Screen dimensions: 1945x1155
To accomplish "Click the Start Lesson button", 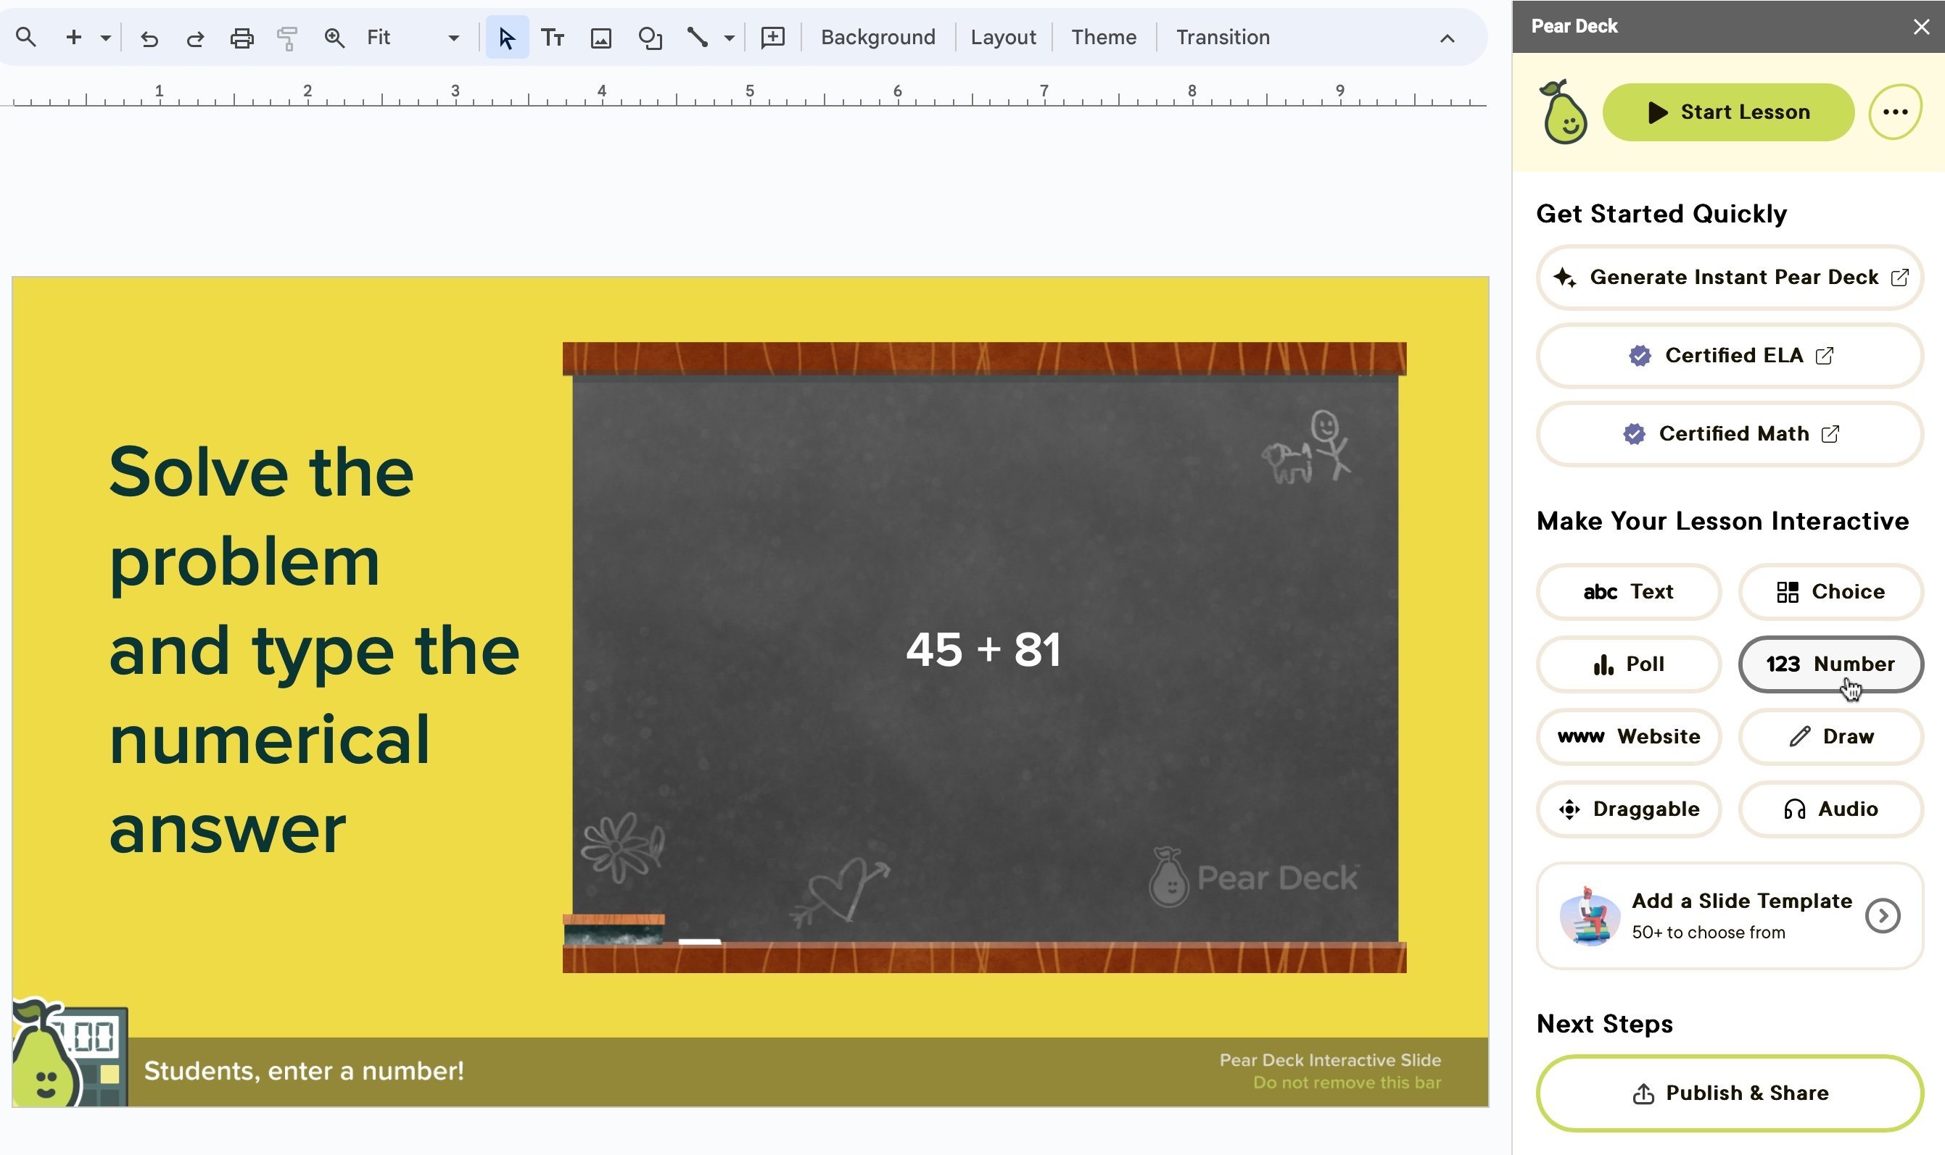I will 1727,112.
